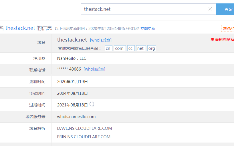Focus the domain search field containing thestack.net
This screenshot has height=146, width=234.
click(x=148, y=9)
